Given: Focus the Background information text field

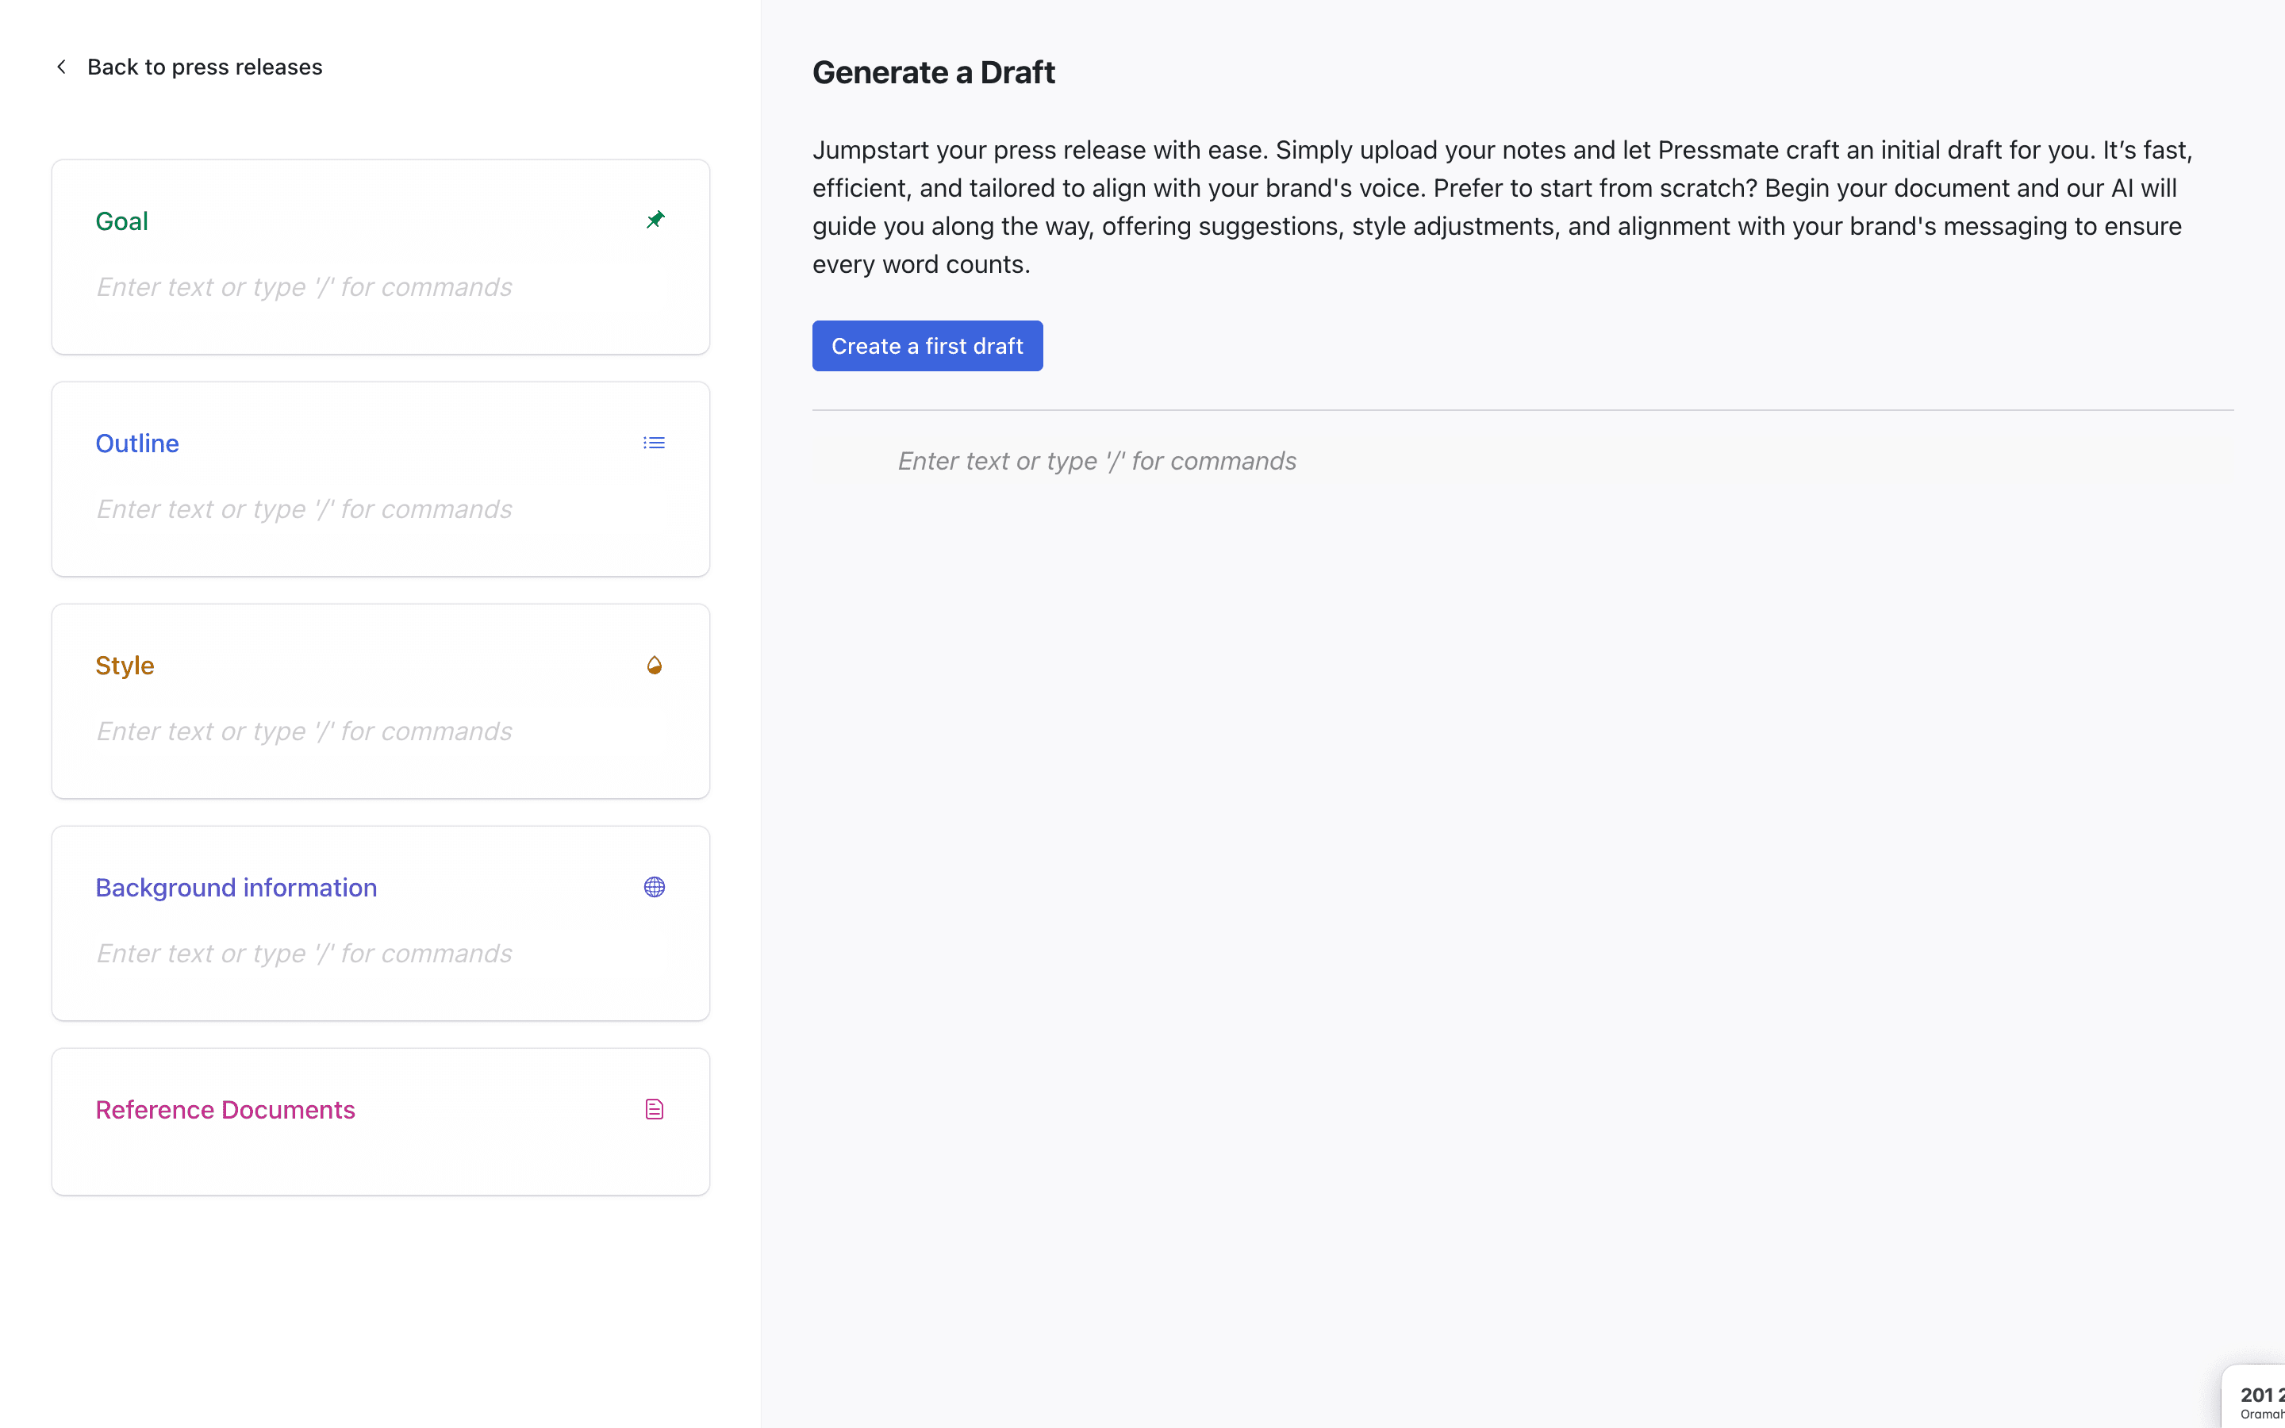Looking at the screenshot, I should coord(379,953).
